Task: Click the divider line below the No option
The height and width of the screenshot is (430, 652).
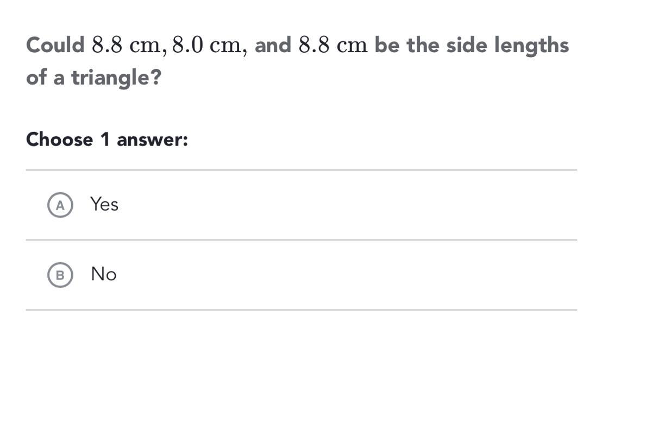Action: point(302,310)
